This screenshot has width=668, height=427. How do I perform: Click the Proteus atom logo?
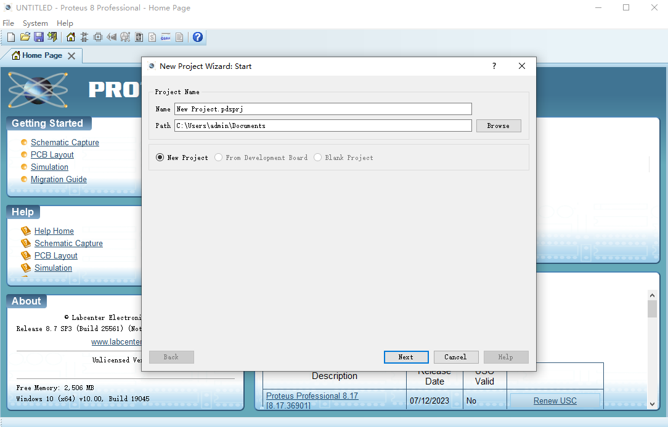(x=38, y=90)
